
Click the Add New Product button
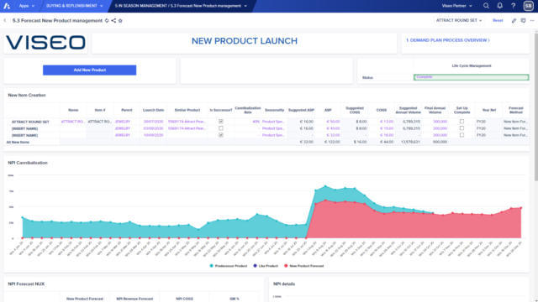(90, 70)
